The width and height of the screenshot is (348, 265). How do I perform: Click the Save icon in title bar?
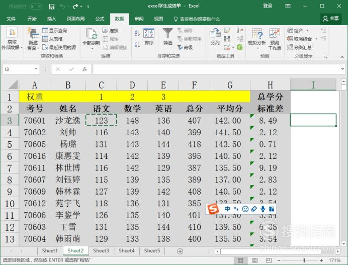(52, 7)
